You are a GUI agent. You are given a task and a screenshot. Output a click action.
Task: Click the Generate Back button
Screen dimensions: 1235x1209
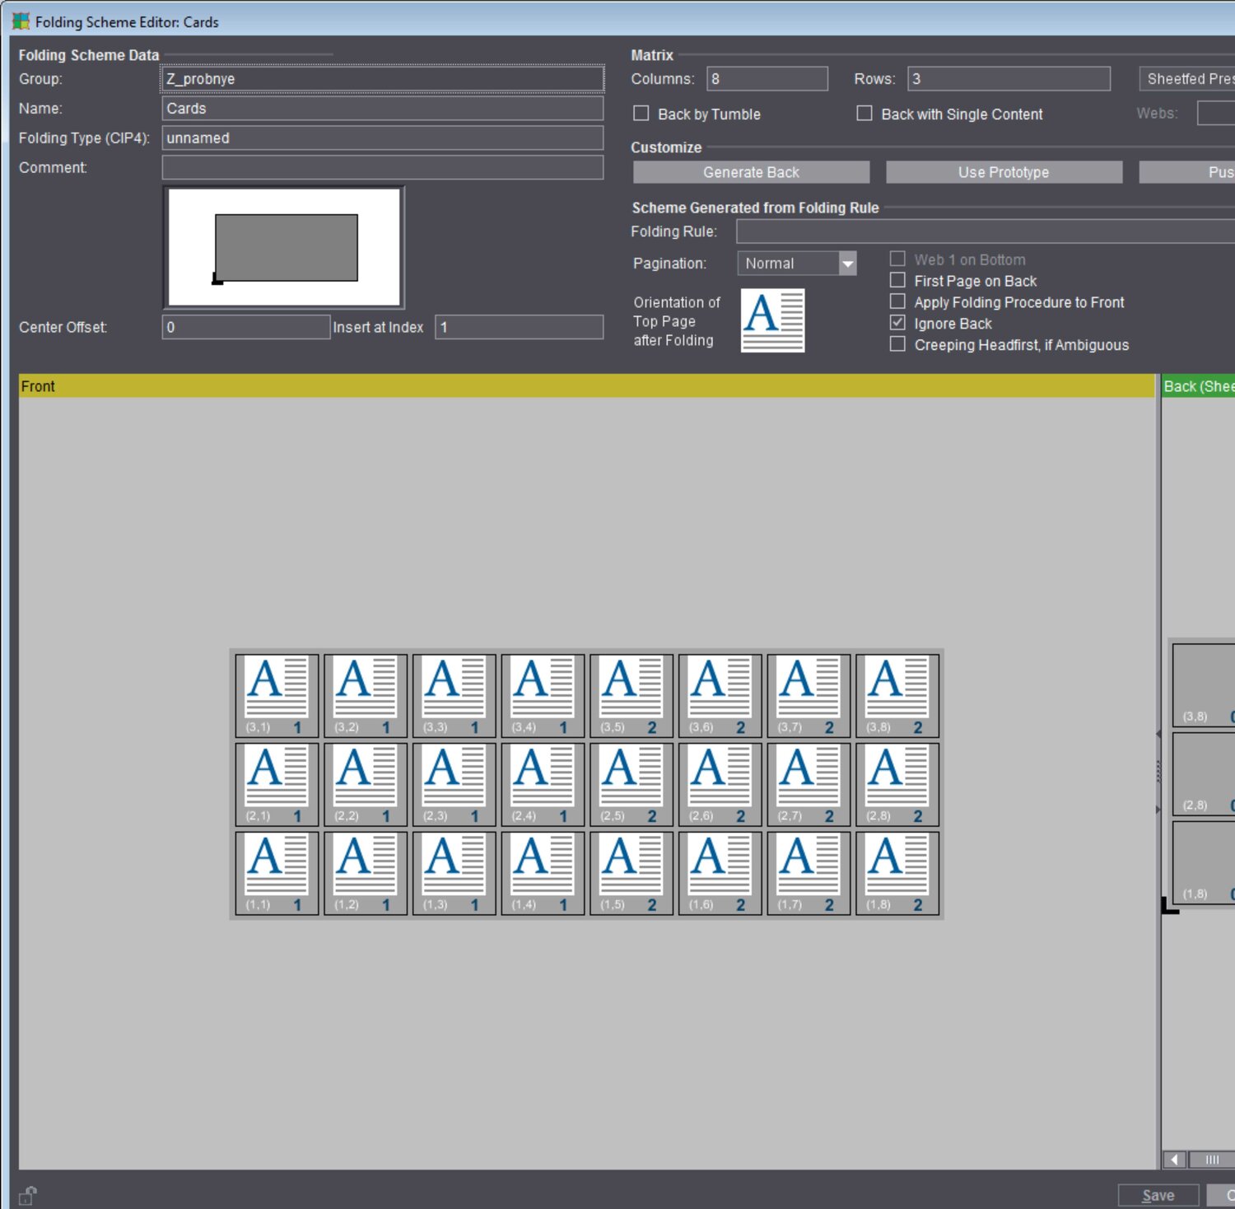751,172
